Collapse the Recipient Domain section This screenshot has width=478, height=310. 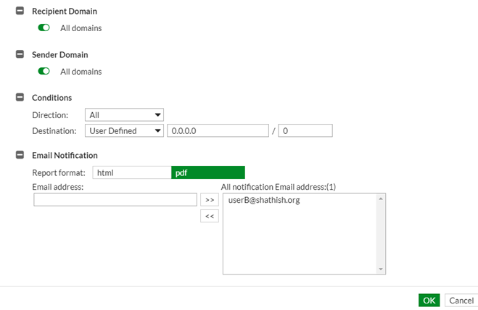point(20,12)
